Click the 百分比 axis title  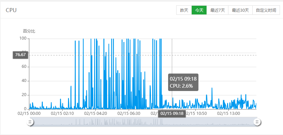[29, 31]
